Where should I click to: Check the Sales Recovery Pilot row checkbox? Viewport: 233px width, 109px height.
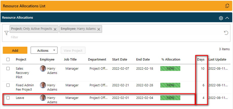8,69
